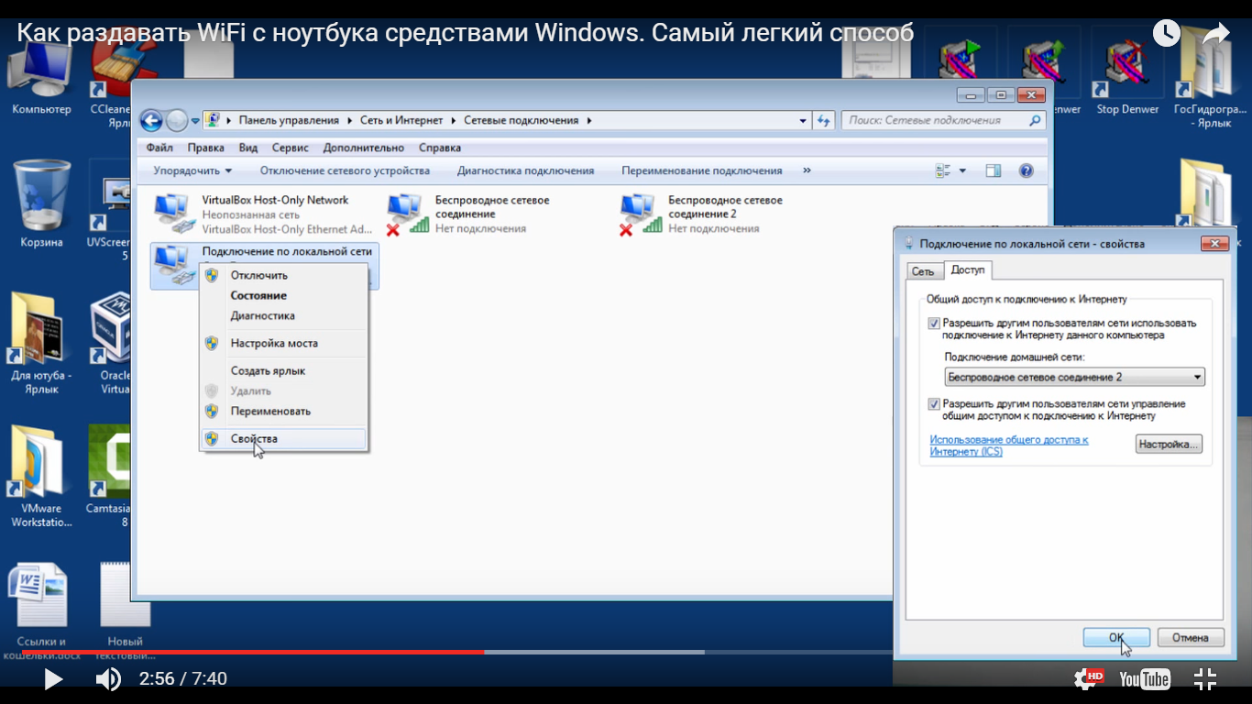Toggle Разрешить другим пользователям сети управление checkbox
Viewport: 1252px width, 704px height.
(x=934, y=403)
